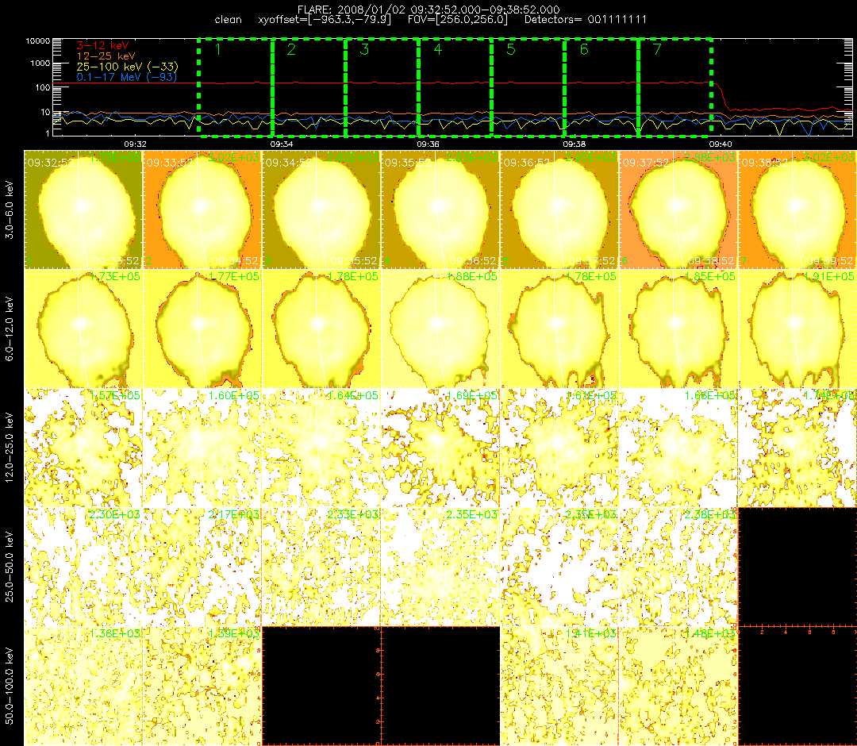Image resolution: width=857 pixels, height=746 pixels.
Task: Open the 50.0-100.0 keV image labeled 1.36E+03
Action: click(83, 686)
